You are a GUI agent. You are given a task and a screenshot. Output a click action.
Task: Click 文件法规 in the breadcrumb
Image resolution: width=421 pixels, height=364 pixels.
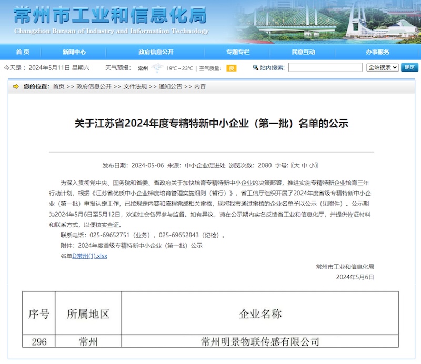click(135, 86)
